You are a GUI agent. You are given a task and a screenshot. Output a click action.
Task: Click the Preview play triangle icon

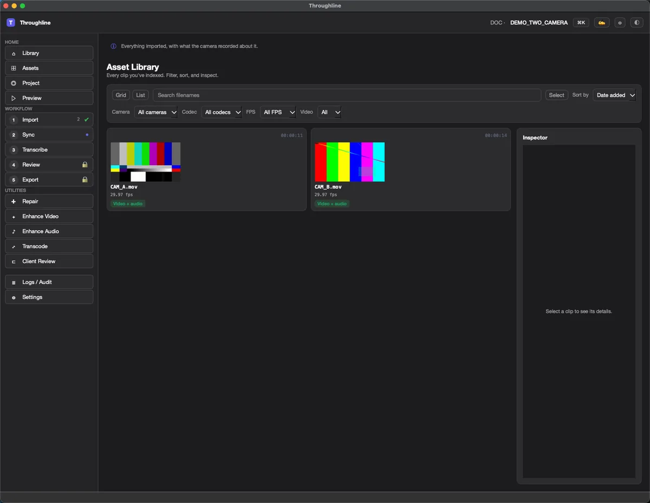point(14,98)
